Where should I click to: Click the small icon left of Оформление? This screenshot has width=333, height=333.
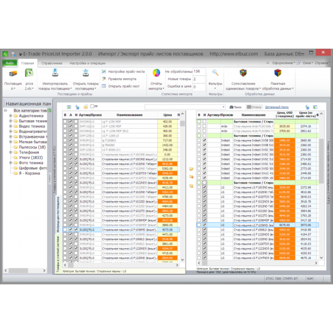coord(268,63)
